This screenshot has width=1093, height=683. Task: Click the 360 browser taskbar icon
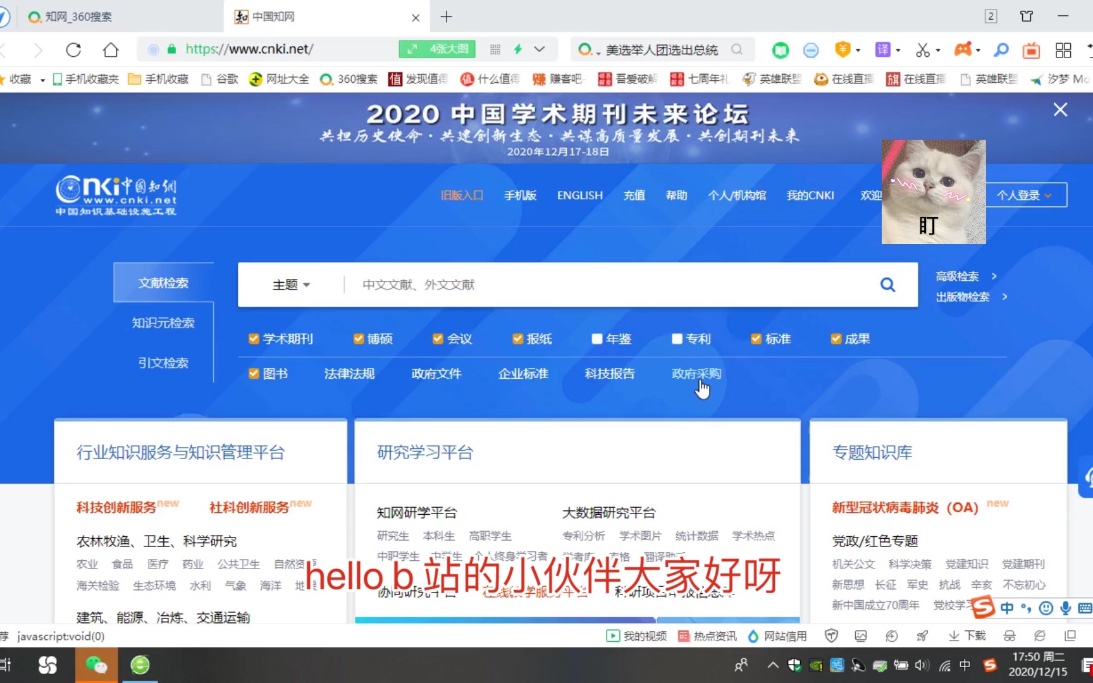[140, 665]
